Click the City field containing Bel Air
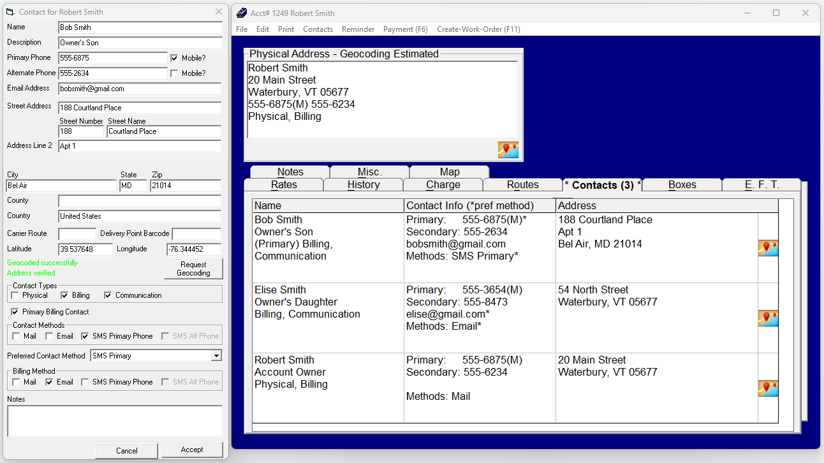This screenshot has height=463, width=824. 61,186
